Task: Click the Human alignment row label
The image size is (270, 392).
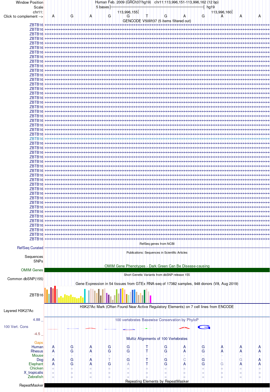Action: (37, 347)
